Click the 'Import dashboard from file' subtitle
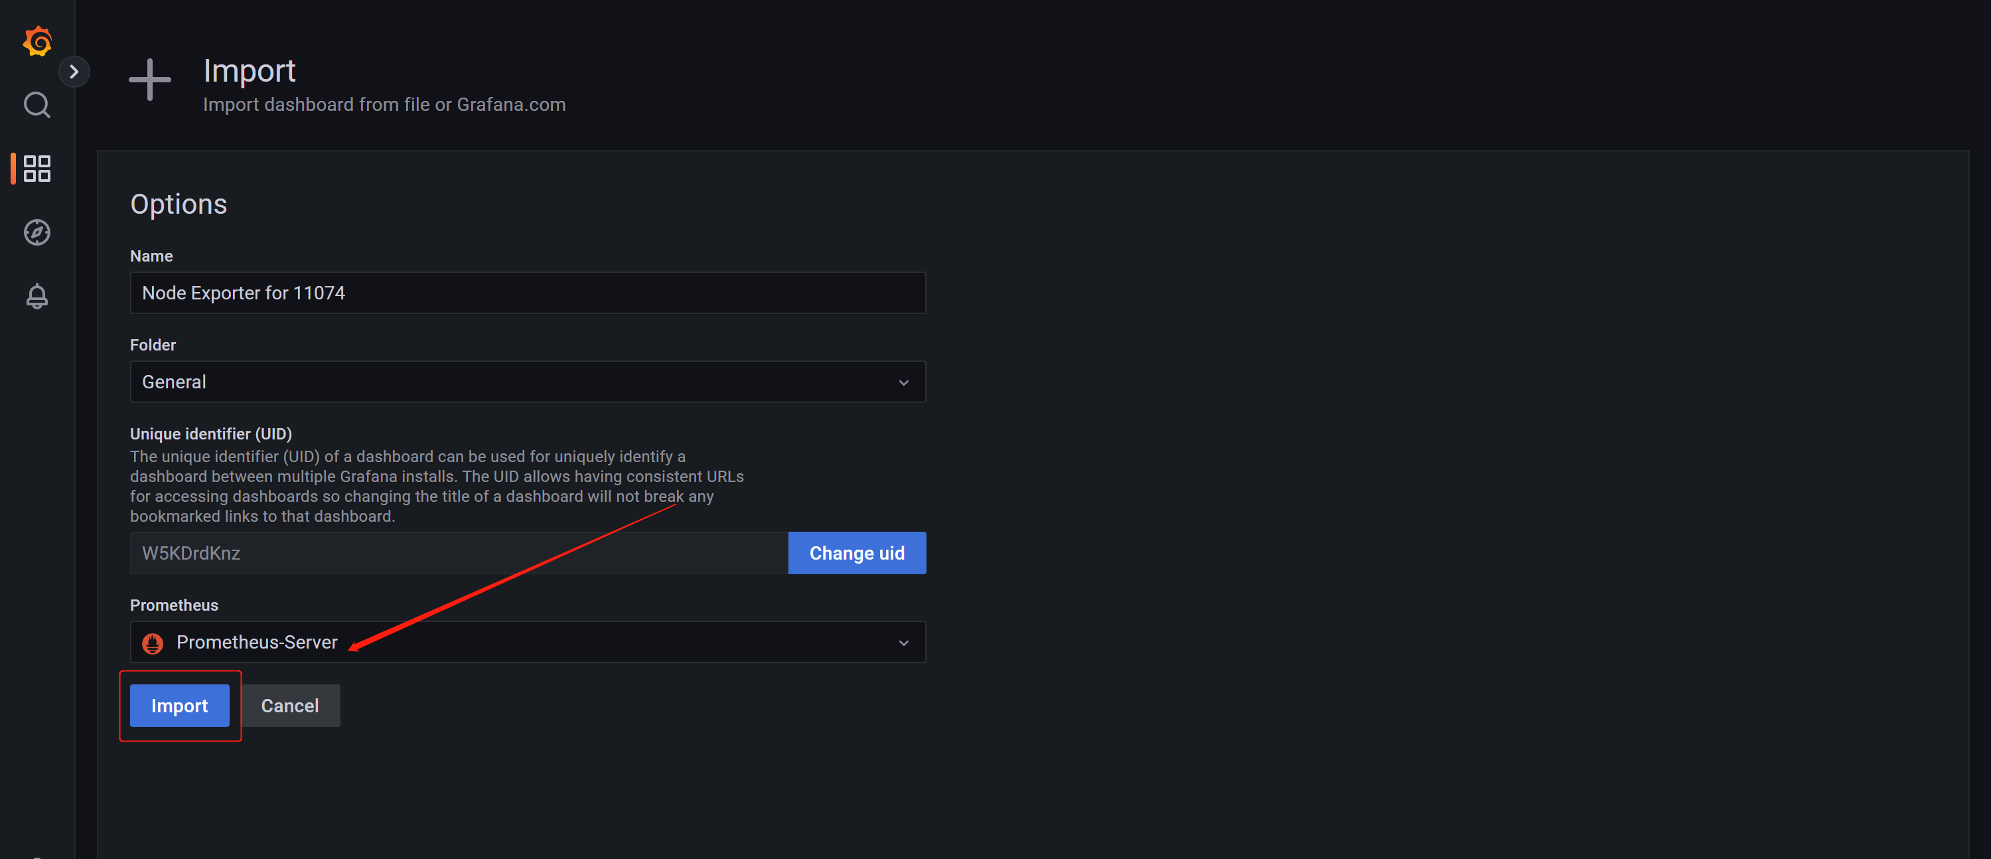 click(x=384, y=104)
